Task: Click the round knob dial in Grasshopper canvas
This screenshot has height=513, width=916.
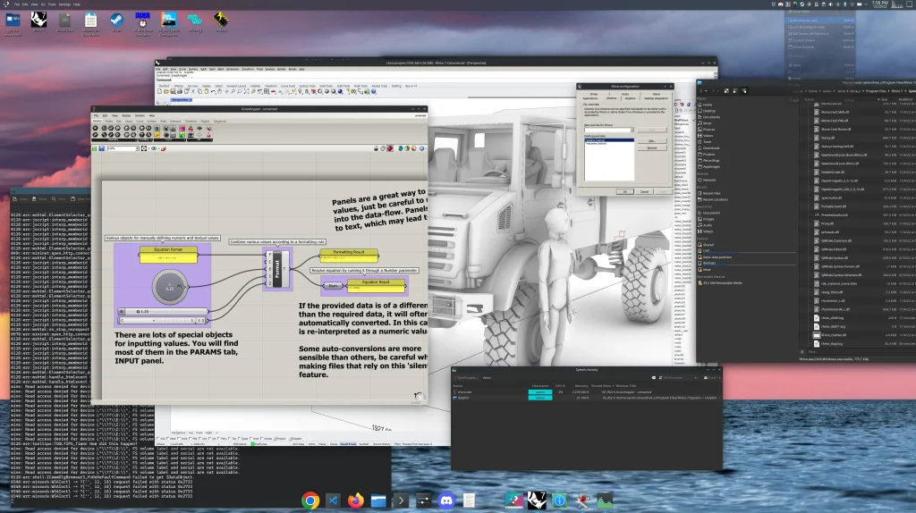Action: point(169,287)
